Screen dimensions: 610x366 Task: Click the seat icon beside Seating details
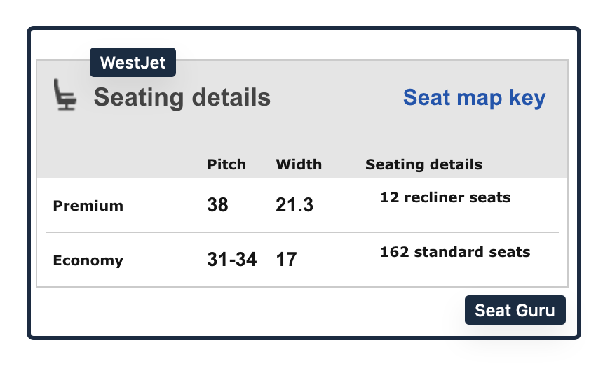pyautogui.click(x=65, y=95)
